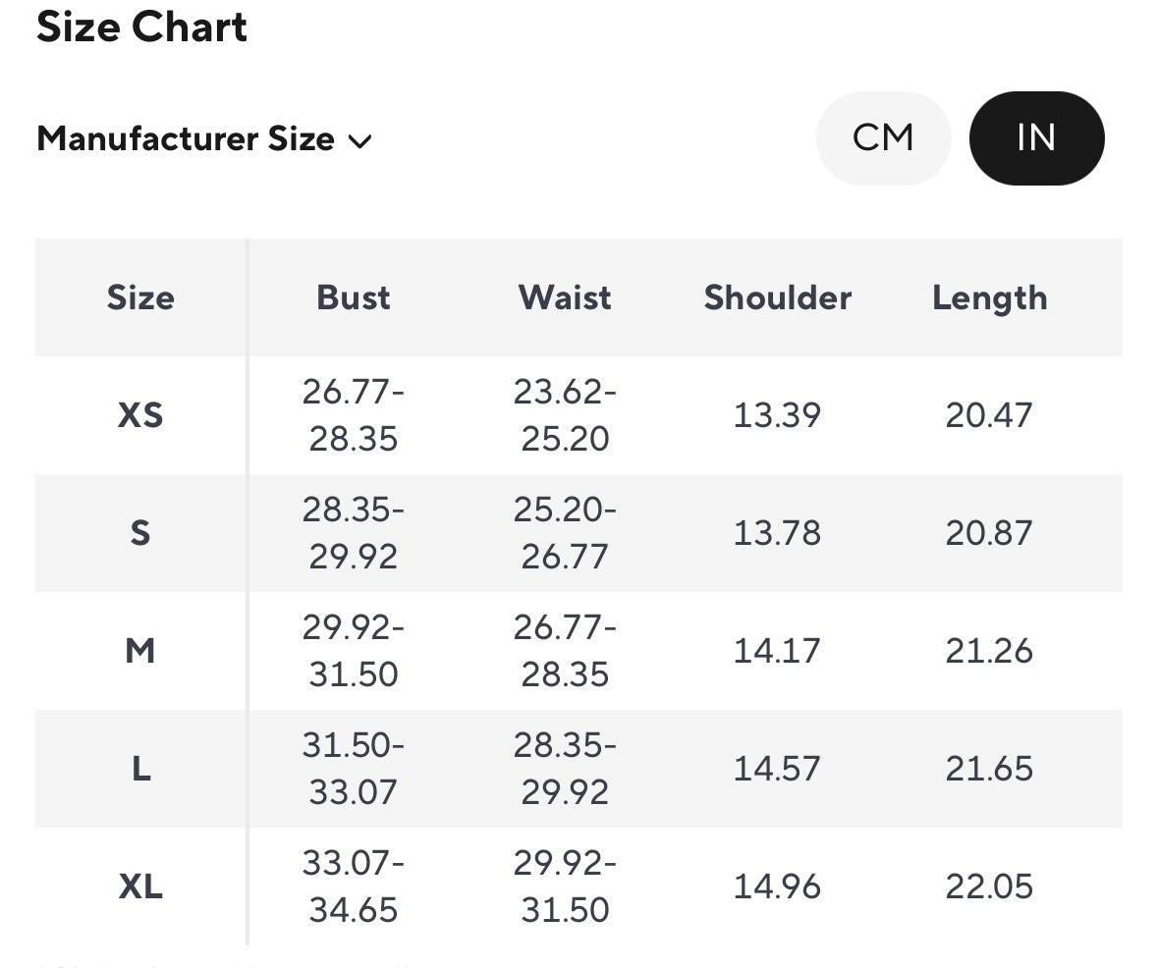Select the L size row label
Viewport: 1158px width, 968px height.
[x=140, y=769]
